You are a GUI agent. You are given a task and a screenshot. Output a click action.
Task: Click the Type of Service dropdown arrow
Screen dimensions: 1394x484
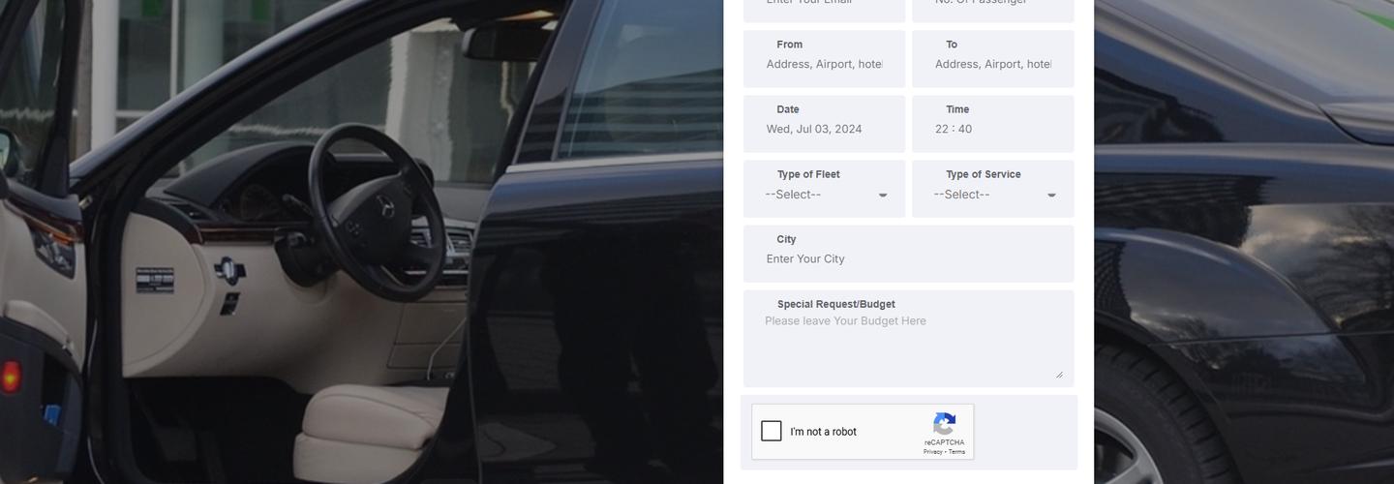point(1051,196)
